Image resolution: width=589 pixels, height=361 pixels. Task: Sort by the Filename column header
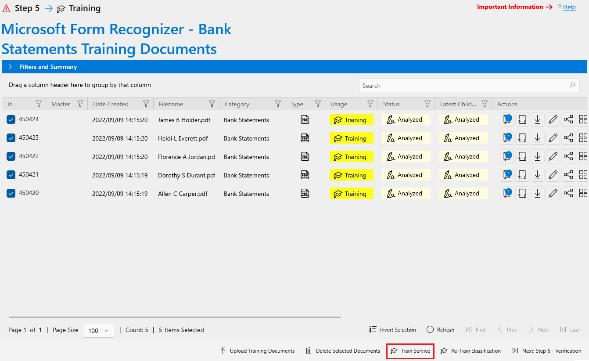(x=171, y=104)
